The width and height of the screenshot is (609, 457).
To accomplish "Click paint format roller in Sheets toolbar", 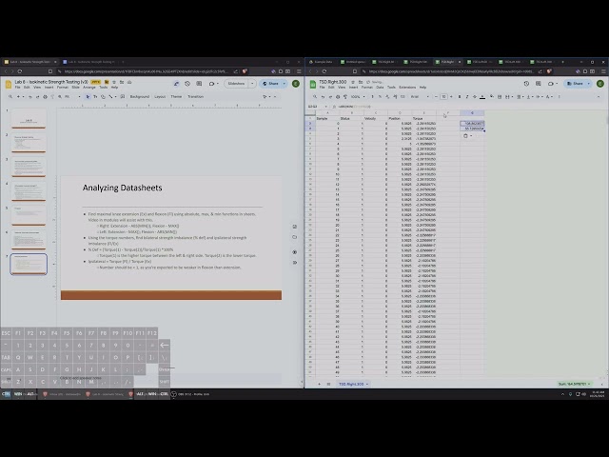I will pos(344,96).
